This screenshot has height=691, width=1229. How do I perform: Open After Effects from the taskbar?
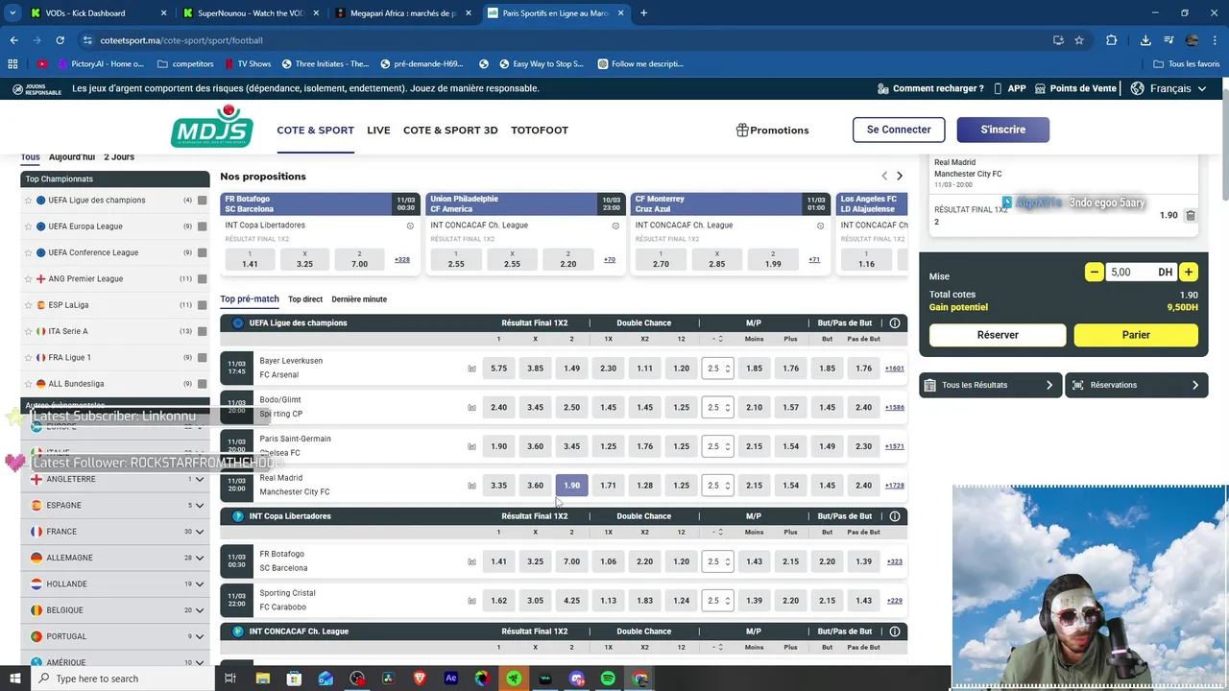tap(451, 679)
